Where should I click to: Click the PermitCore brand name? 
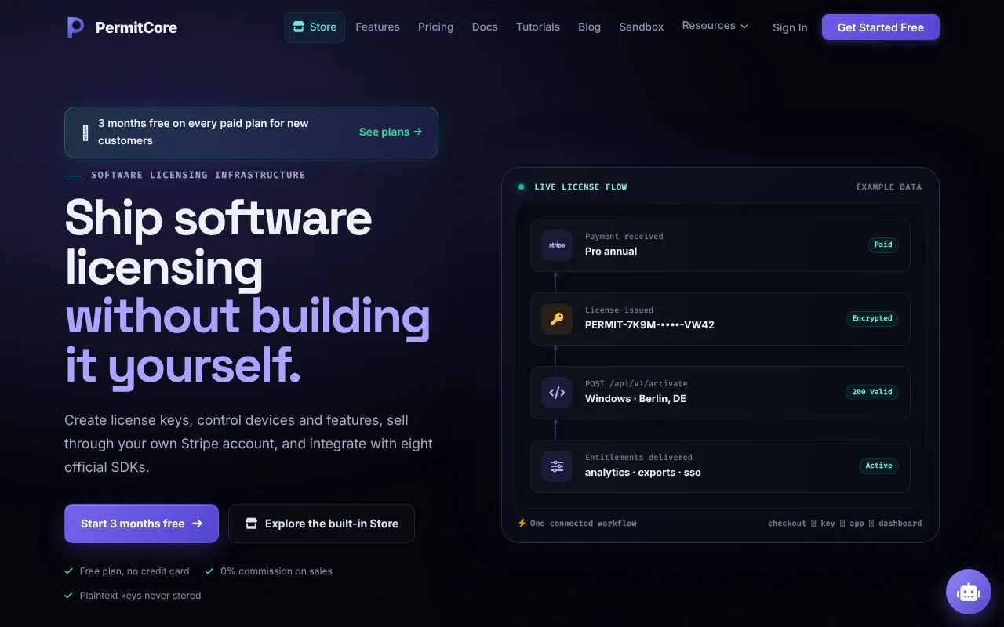click(x=136, y=27)
